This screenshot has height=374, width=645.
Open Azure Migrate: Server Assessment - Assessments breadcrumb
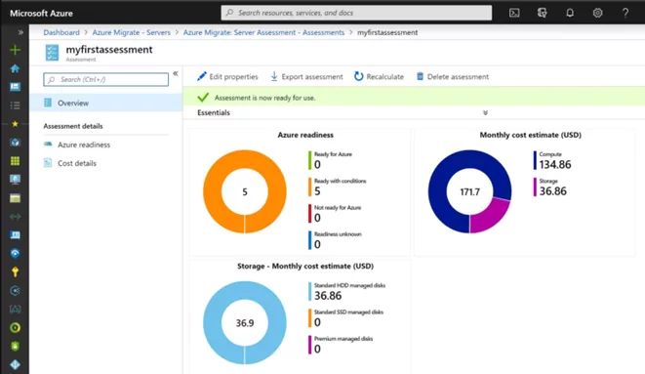(263, 32)
